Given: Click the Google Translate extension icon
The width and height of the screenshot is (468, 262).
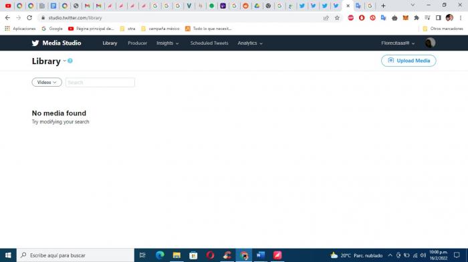Looking at the screenshot, I should pos(384,18).
